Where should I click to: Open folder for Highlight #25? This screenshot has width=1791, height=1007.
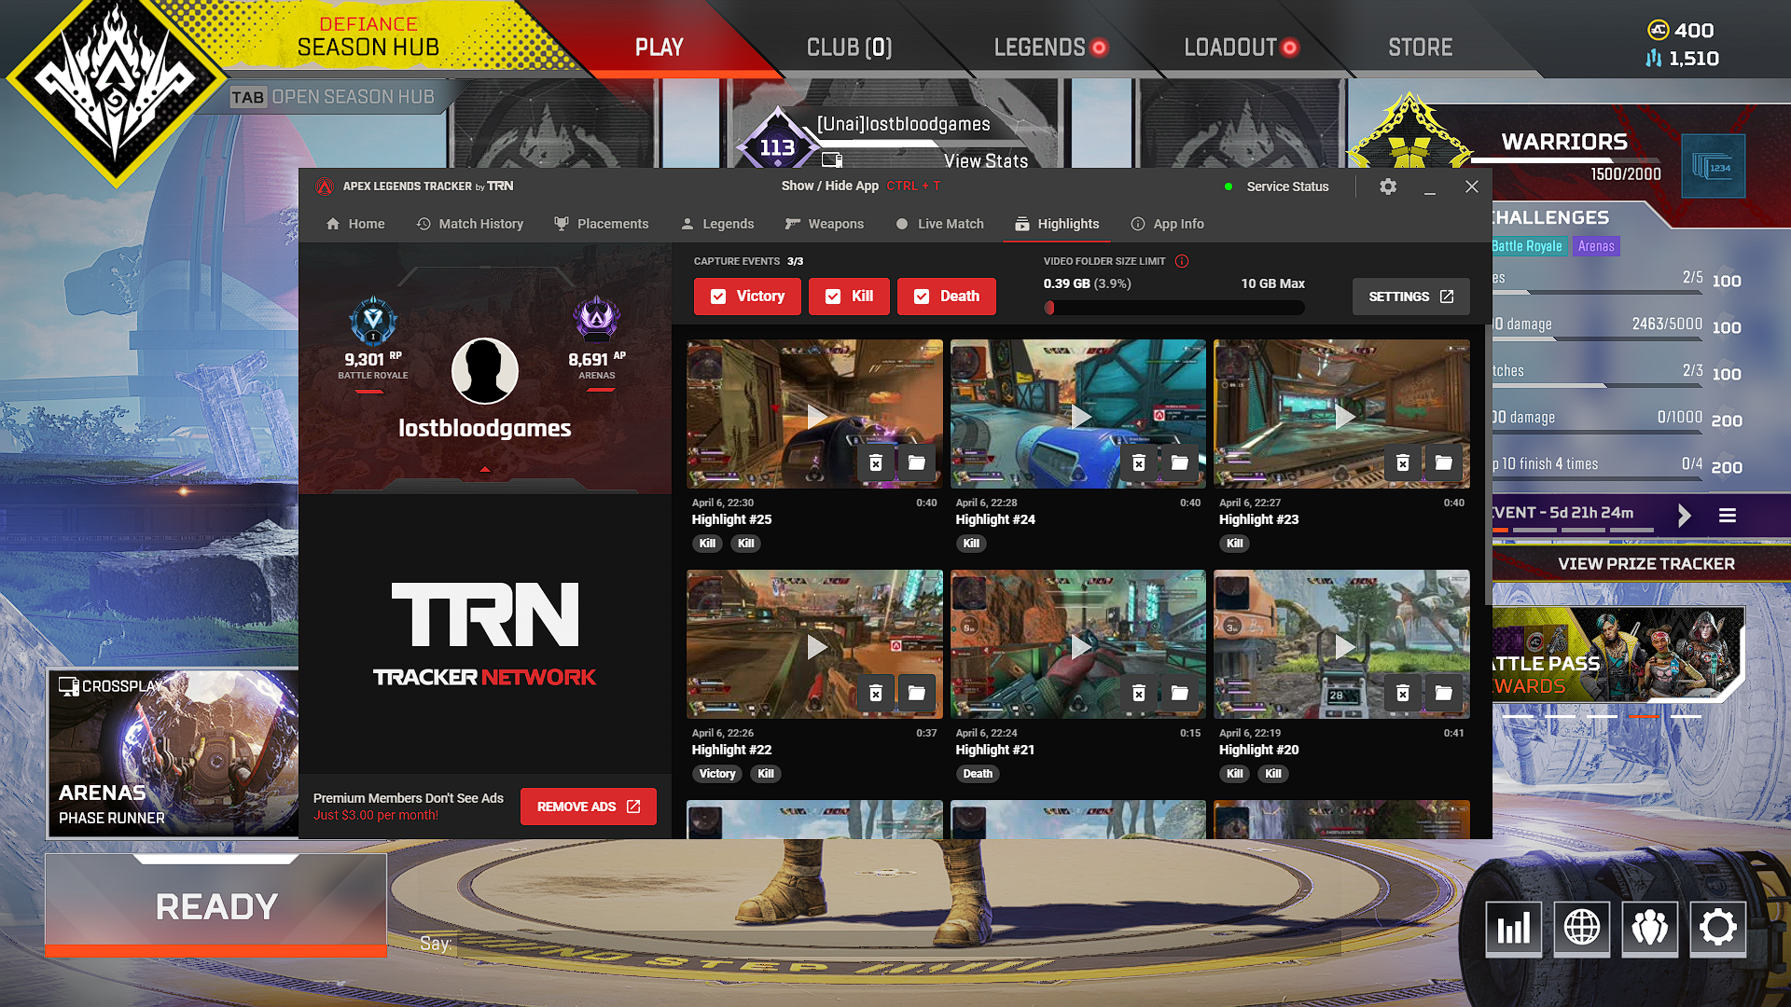pyautogui.click(x=917, y=462)
